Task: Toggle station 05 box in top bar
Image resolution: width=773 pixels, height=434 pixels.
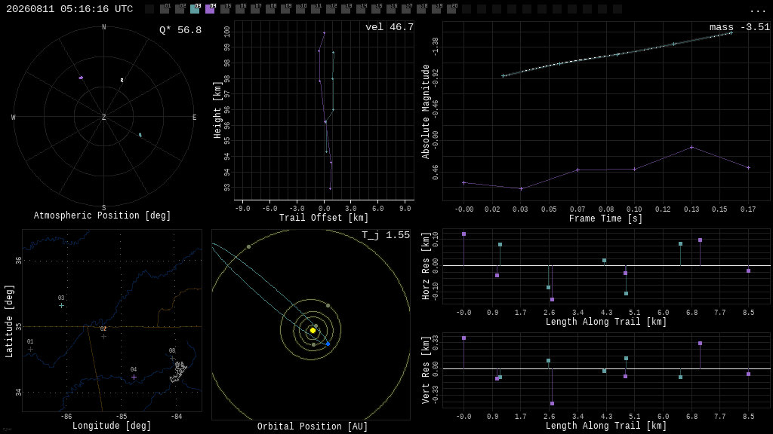Action: [x=225, y=9]
